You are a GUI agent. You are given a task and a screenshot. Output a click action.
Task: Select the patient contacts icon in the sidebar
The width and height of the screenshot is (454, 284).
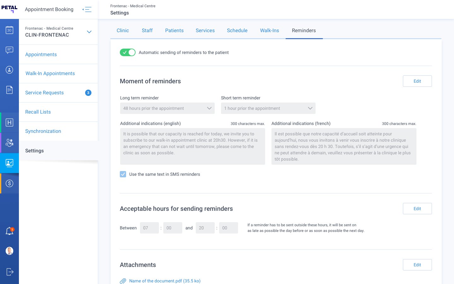(9, 70)
